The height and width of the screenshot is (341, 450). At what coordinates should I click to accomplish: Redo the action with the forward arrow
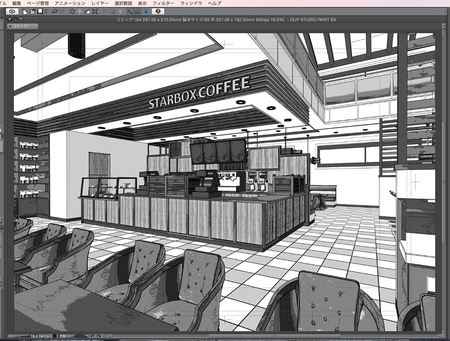click(x=62, y=12)
